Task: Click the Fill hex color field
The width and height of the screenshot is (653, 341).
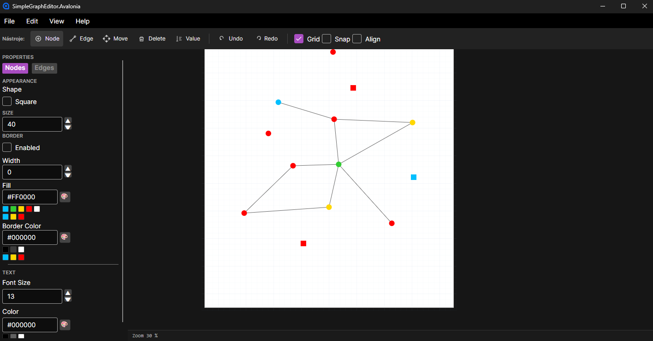Action: point(30,197)
